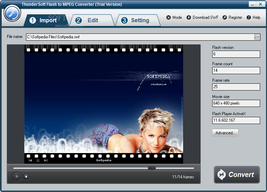
Task: Open the Help menu
Action: click(x=253, y=17)
